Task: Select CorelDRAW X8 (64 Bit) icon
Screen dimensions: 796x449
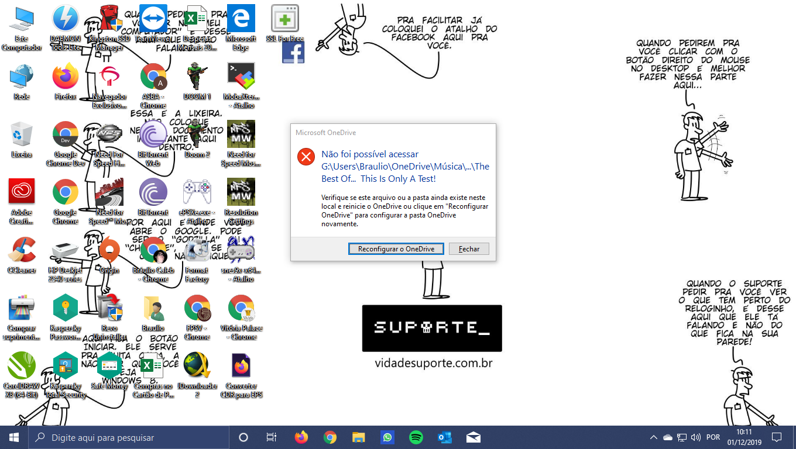Action: 22,377
